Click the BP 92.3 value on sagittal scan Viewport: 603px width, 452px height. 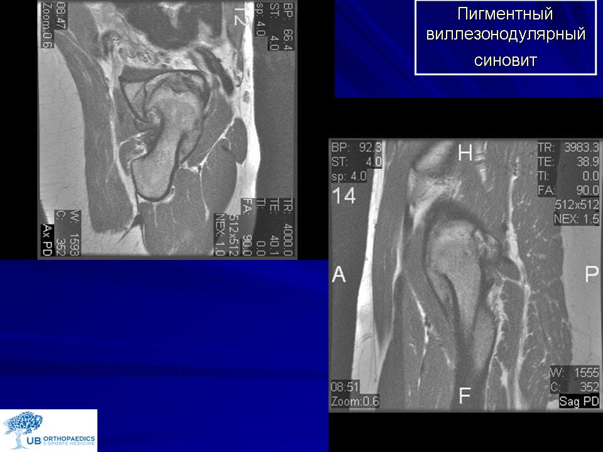pos(356,148)
